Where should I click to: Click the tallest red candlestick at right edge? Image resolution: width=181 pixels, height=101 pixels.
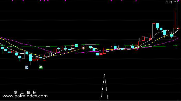tap(178, 15)
